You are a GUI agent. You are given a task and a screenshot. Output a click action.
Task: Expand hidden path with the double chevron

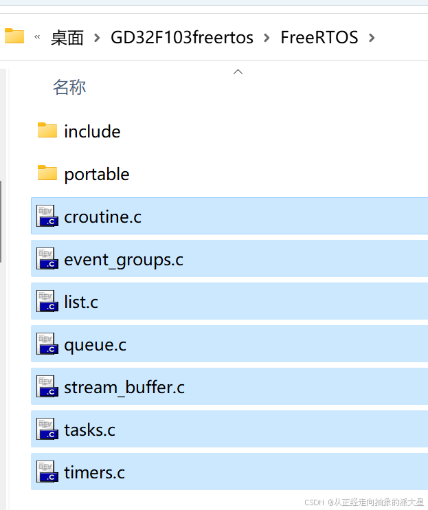coord(37,36)
